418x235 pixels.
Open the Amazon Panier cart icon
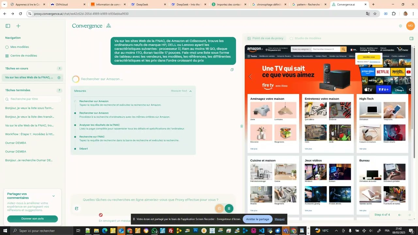[x=403, y=49]
